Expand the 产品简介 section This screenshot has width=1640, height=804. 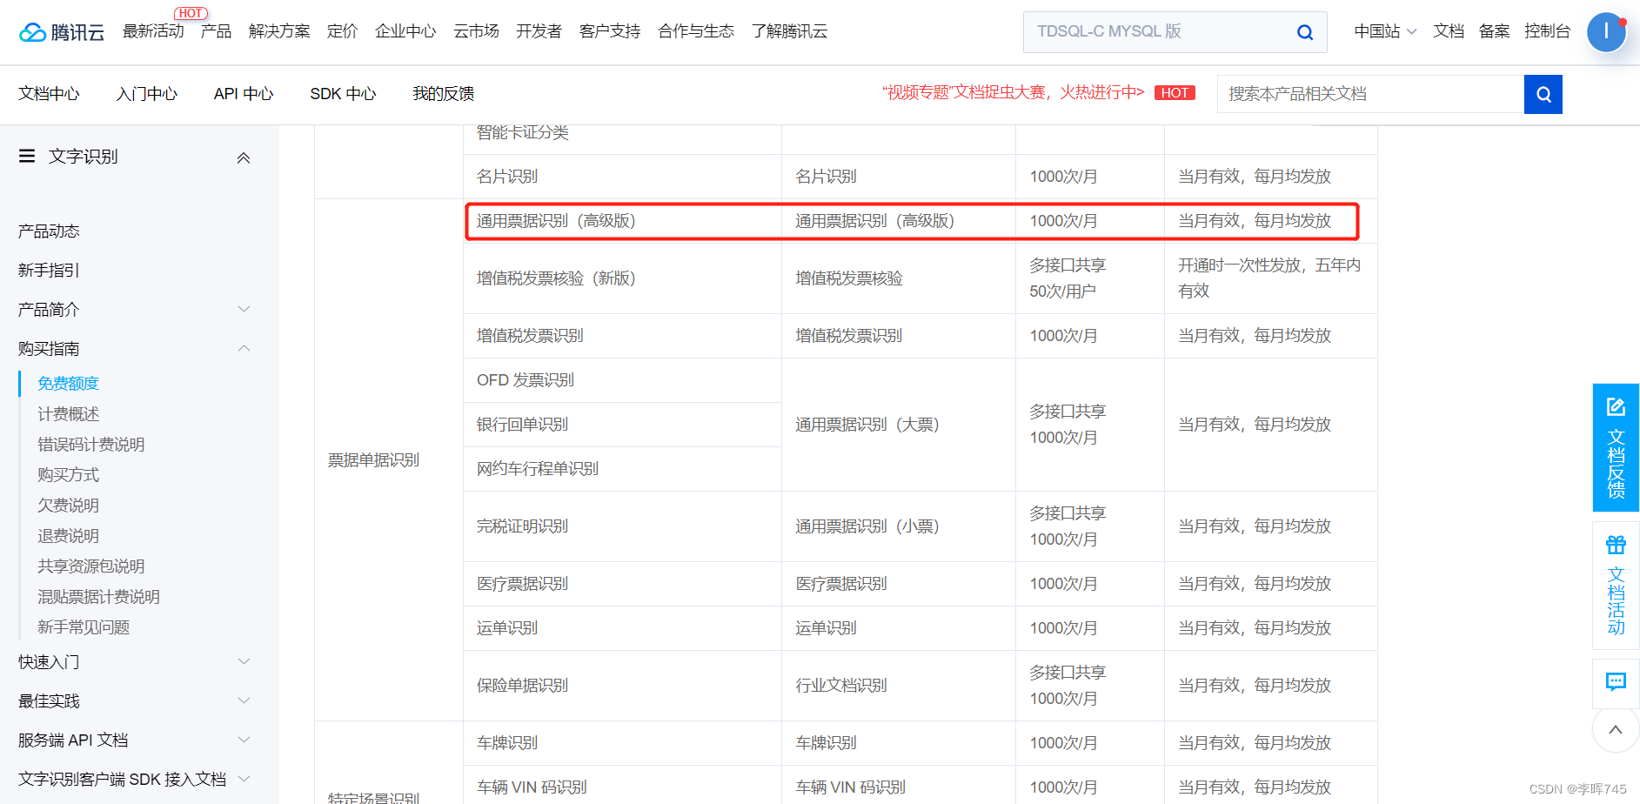[x=244, y=309]
